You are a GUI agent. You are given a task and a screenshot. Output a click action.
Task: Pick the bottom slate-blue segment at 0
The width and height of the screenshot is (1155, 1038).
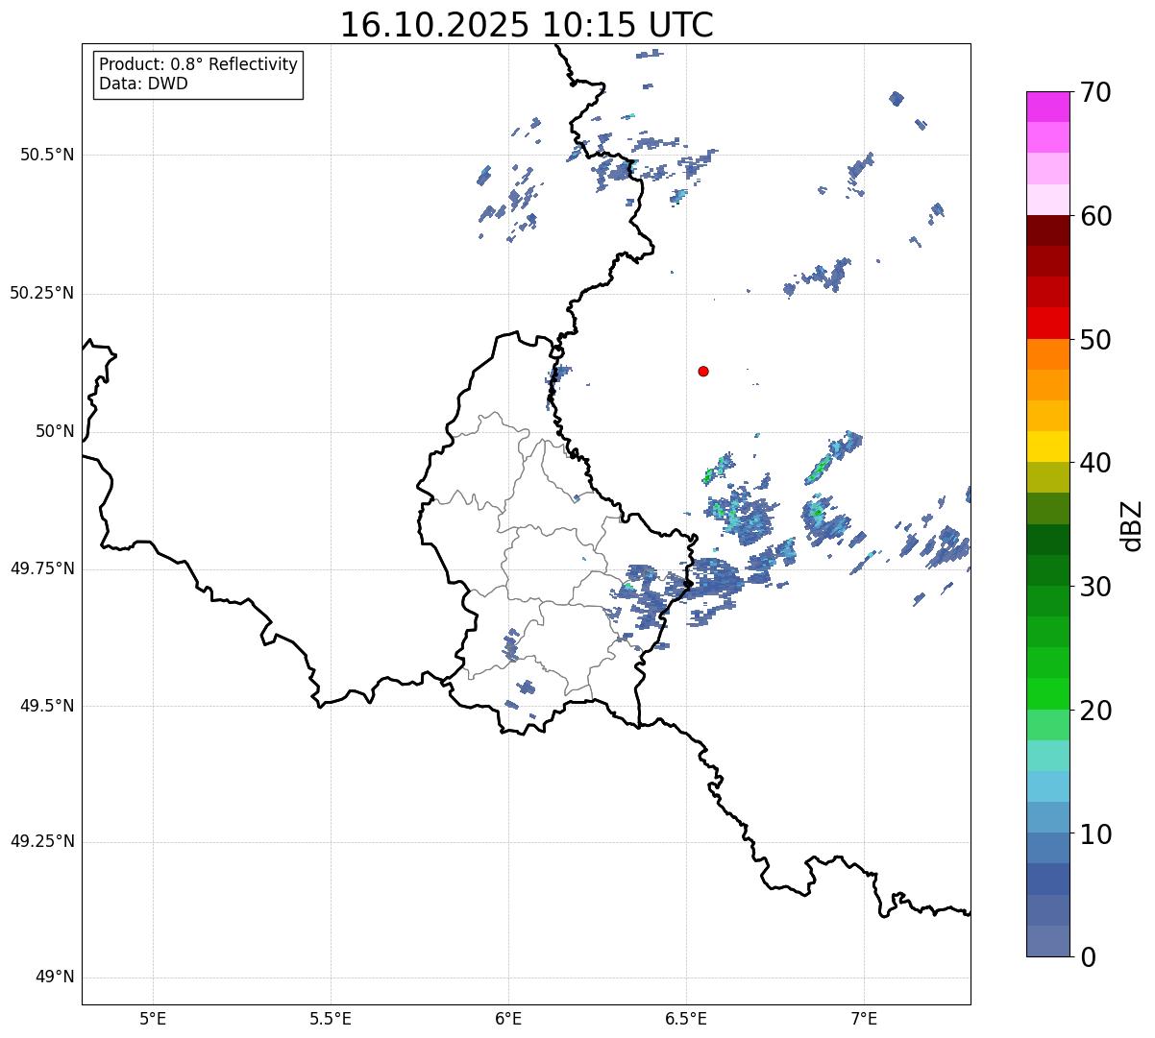1047,941
